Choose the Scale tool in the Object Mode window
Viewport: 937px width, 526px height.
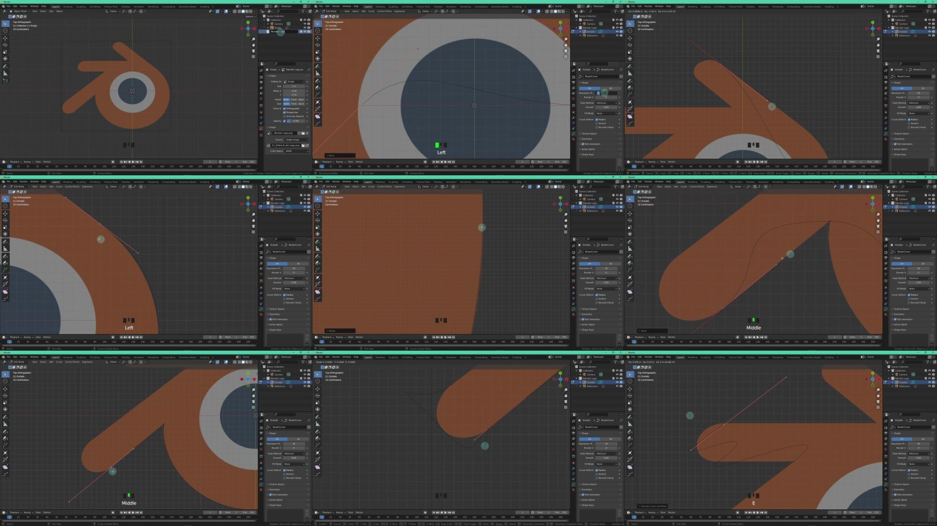click(x=5, y=52)
